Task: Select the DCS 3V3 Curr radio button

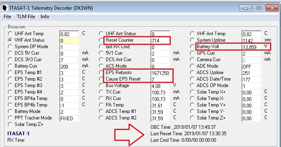Action: (x=10, y=60)
